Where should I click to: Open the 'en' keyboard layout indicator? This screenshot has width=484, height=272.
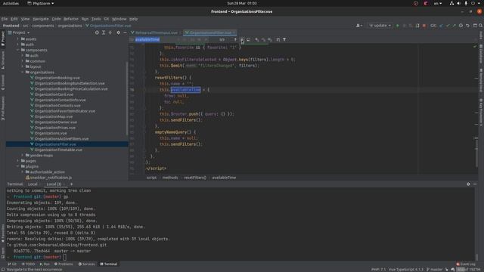click(438, 3)
